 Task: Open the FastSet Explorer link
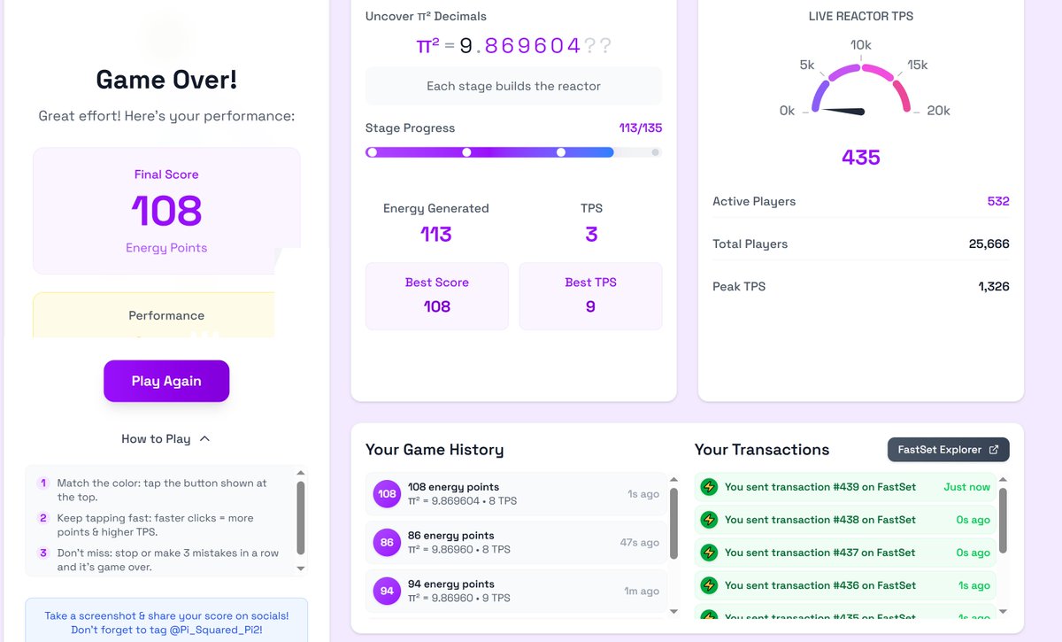pos(948,449)
